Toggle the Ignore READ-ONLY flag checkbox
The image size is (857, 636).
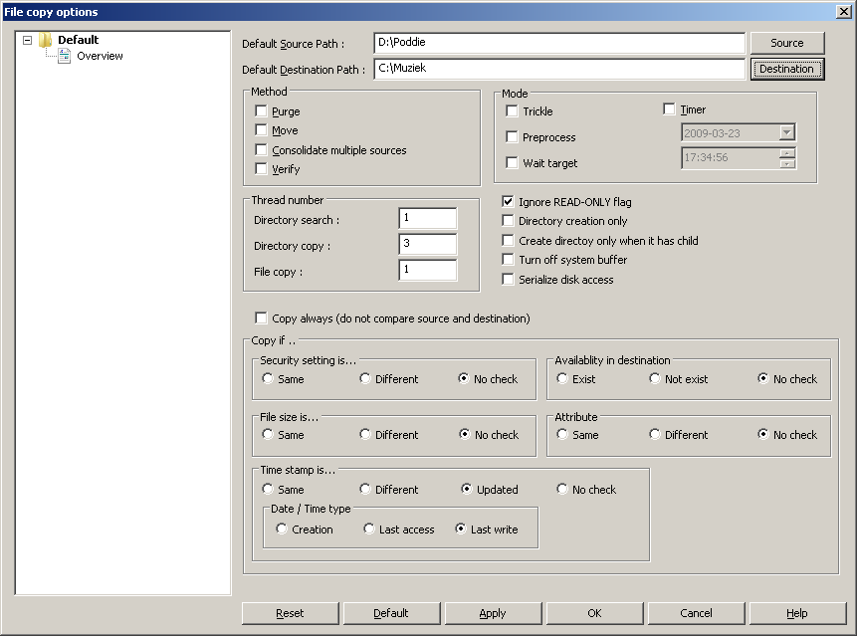pos(509,202)
